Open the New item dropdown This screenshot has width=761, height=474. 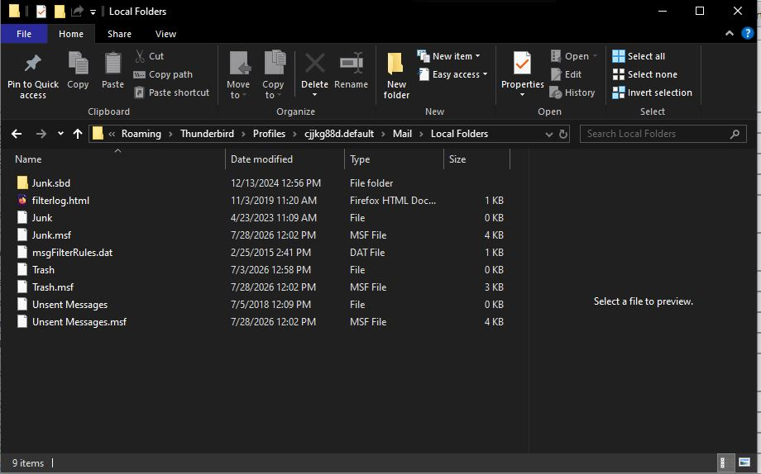click(449, 56)
